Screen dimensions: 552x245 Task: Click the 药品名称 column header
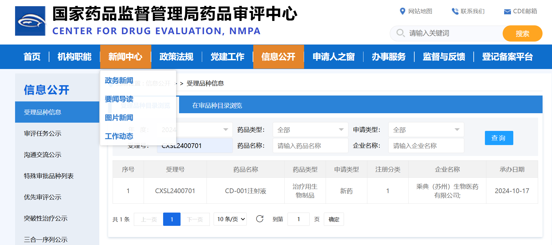pos(246,169)
